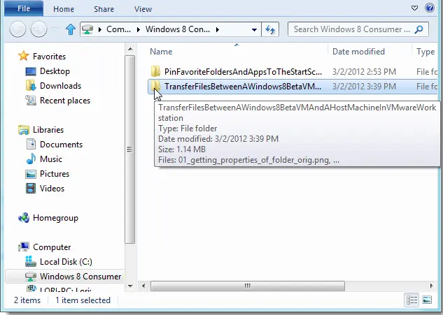Open the Videos library
This screenshot has height=315, width=443.
pos(52,189)
